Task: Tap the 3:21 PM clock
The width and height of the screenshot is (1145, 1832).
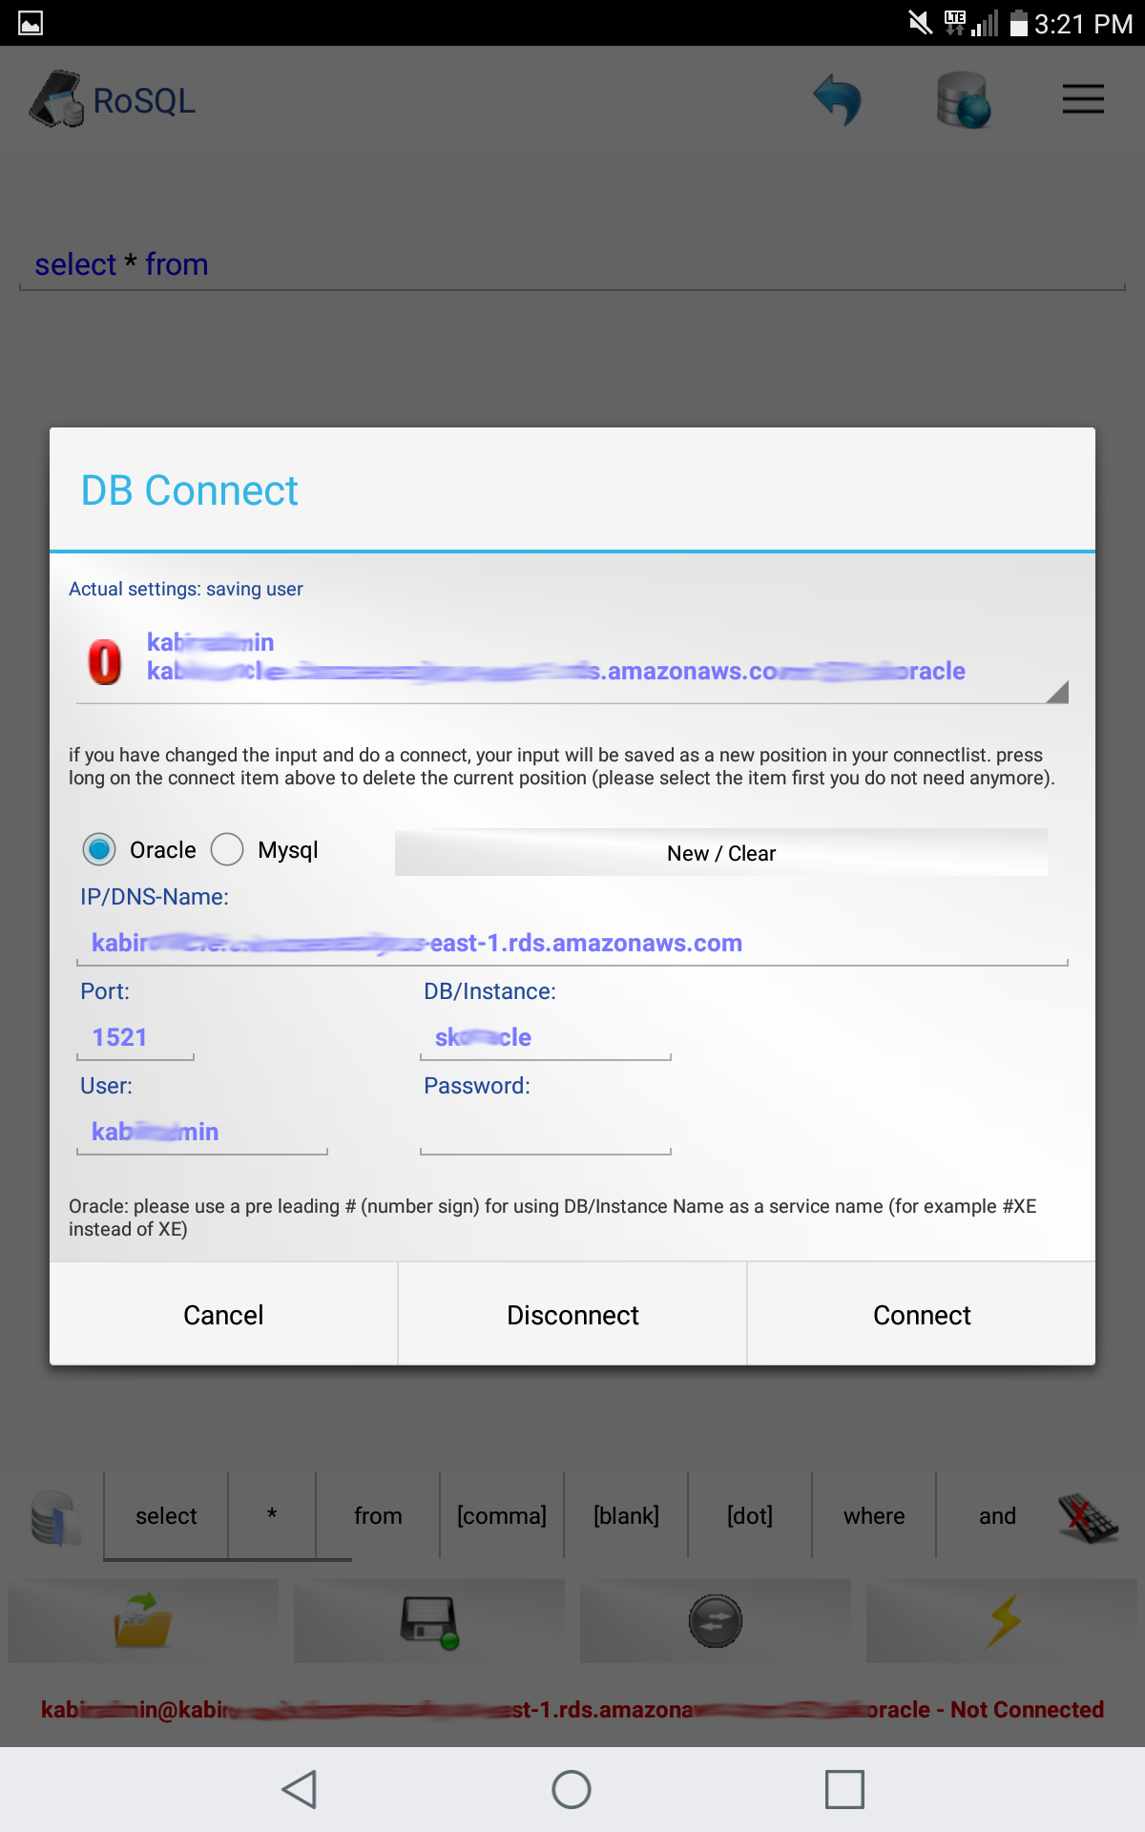Action: point(1083,23)
